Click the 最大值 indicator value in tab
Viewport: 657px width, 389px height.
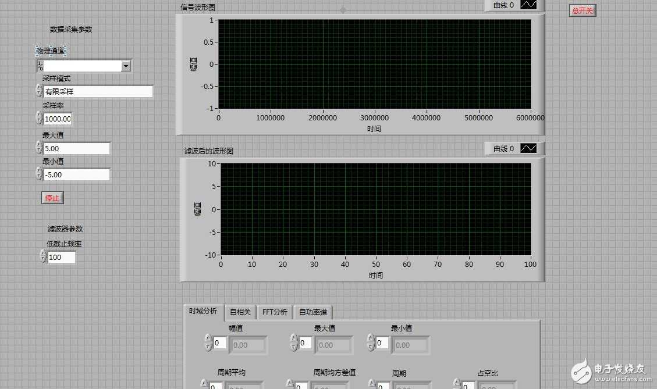click(x=333, y=345)
